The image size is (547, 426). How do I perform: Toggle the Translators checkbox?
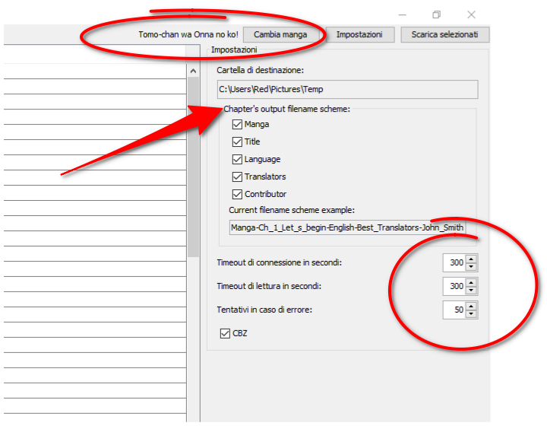[x=238, y=177]
